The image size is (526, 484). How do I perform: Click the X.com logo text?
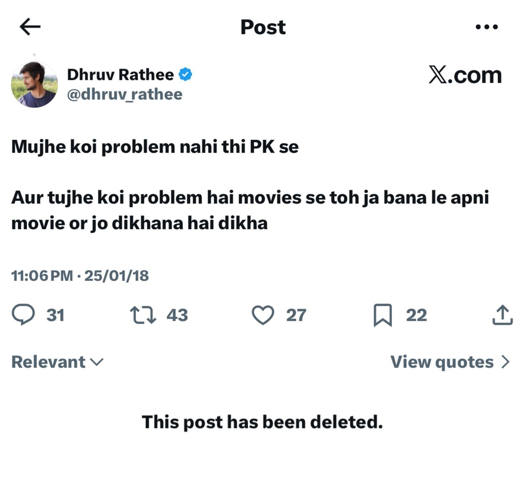pyautogui.click(x=465, y=75)
